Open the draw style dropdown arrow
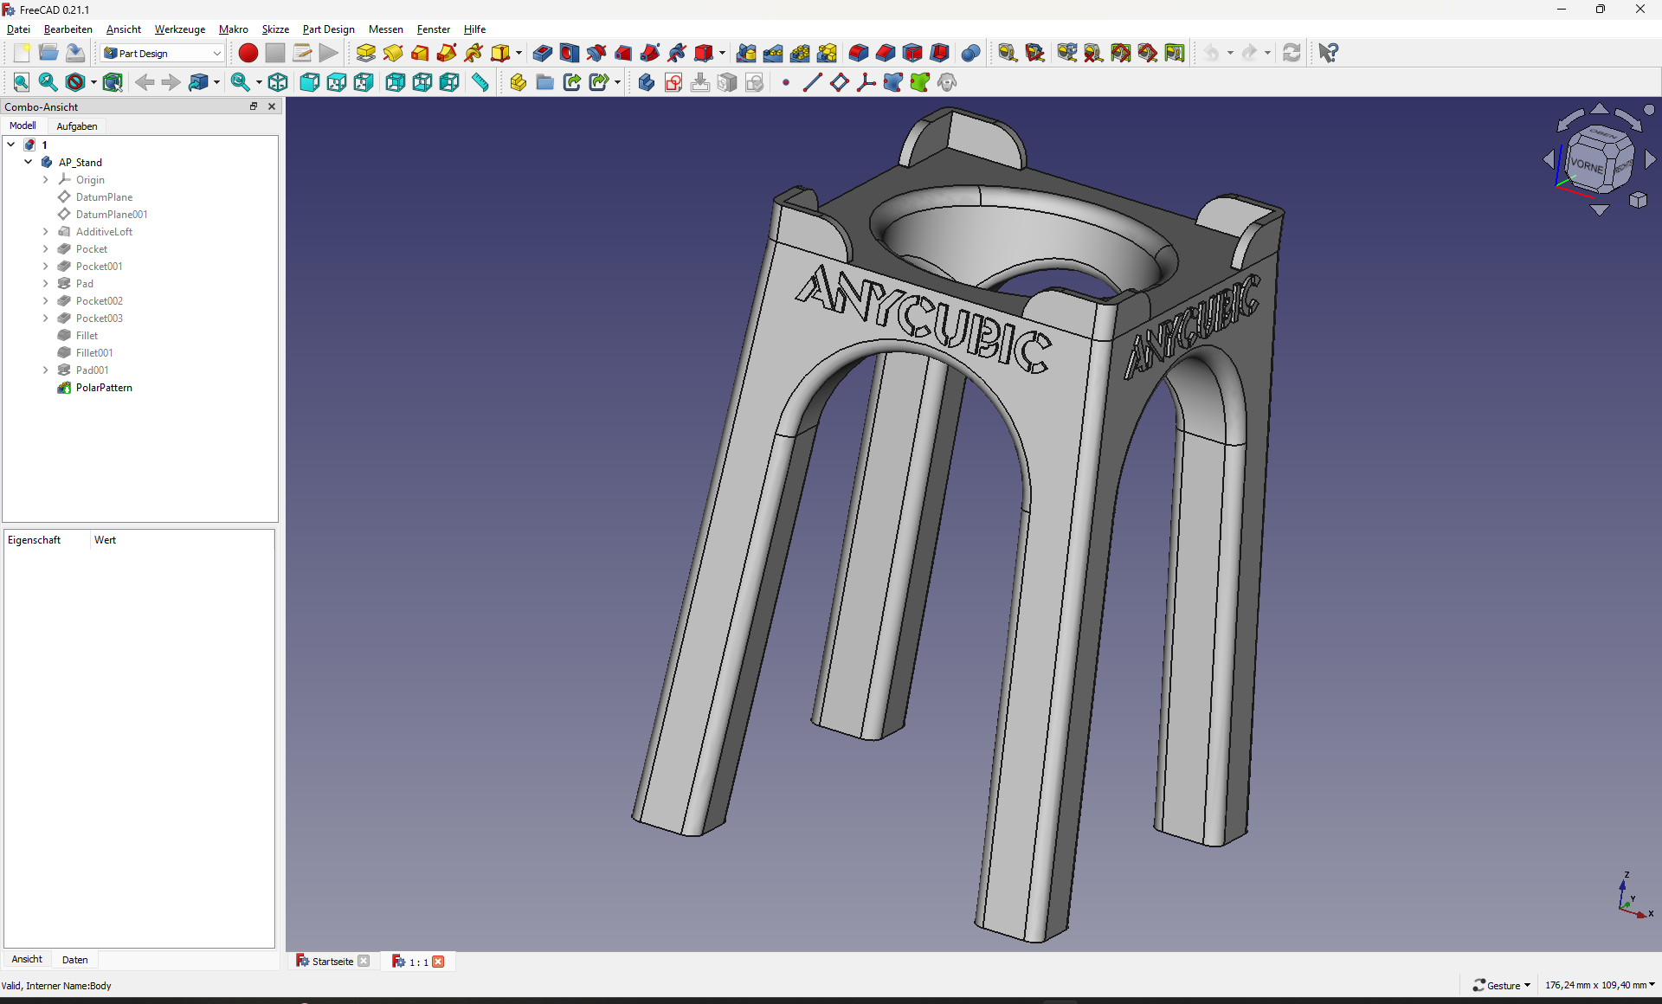 [x=93, y=82]
